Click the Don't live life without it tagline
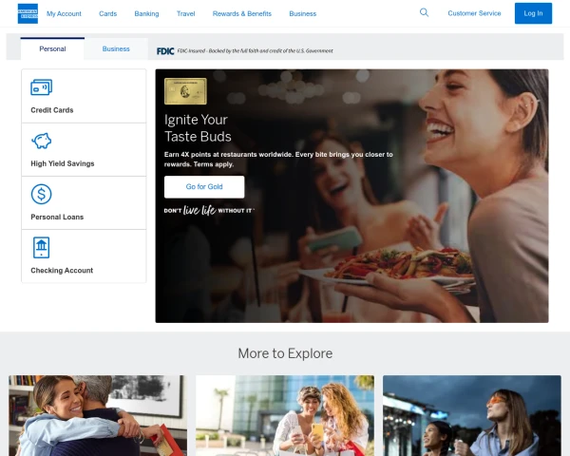This screenshot has height=456, width=570. (x=209, y=210)
